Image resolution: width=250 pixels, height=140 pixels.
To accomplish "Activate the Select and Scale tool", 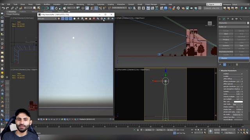I will point(61,8).
